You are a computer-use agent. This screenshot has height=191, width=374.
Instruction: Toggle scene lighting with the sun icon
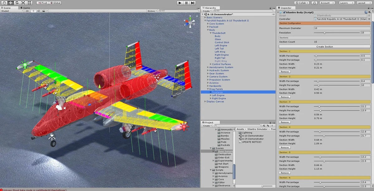[33, 11]
